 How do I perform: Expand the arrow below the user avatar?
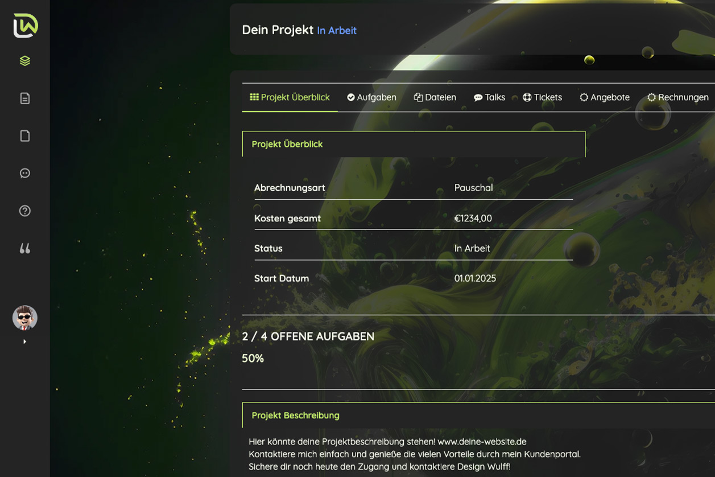coord(24,342)
